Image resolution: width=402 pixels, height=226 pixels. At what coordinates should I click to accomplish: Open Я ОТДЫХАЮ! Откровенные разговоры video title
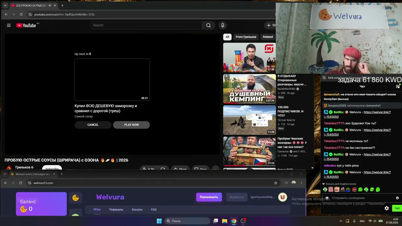[292, 80]
